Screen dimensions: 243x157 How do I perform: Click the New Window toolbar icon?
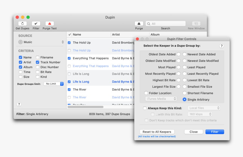click(196, 23)
